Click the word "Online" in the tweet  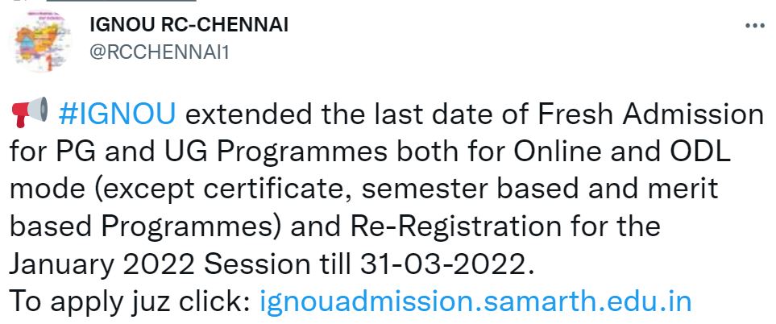click(571, 152)
